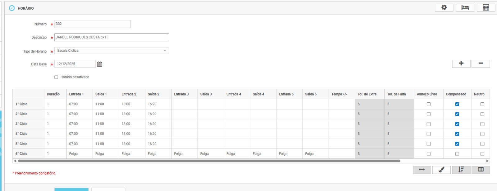This screenshot has height=191, width=497.
Task: Uncheck Compensado for 1° Ciclo
Action: [457, 104]
